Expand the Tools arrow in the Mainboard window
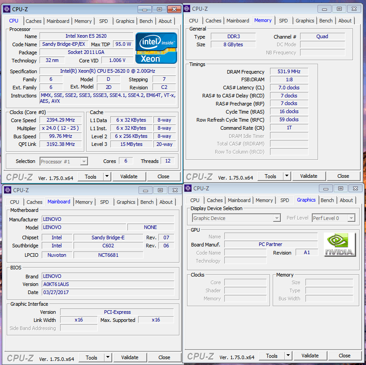 pos(108,357)
